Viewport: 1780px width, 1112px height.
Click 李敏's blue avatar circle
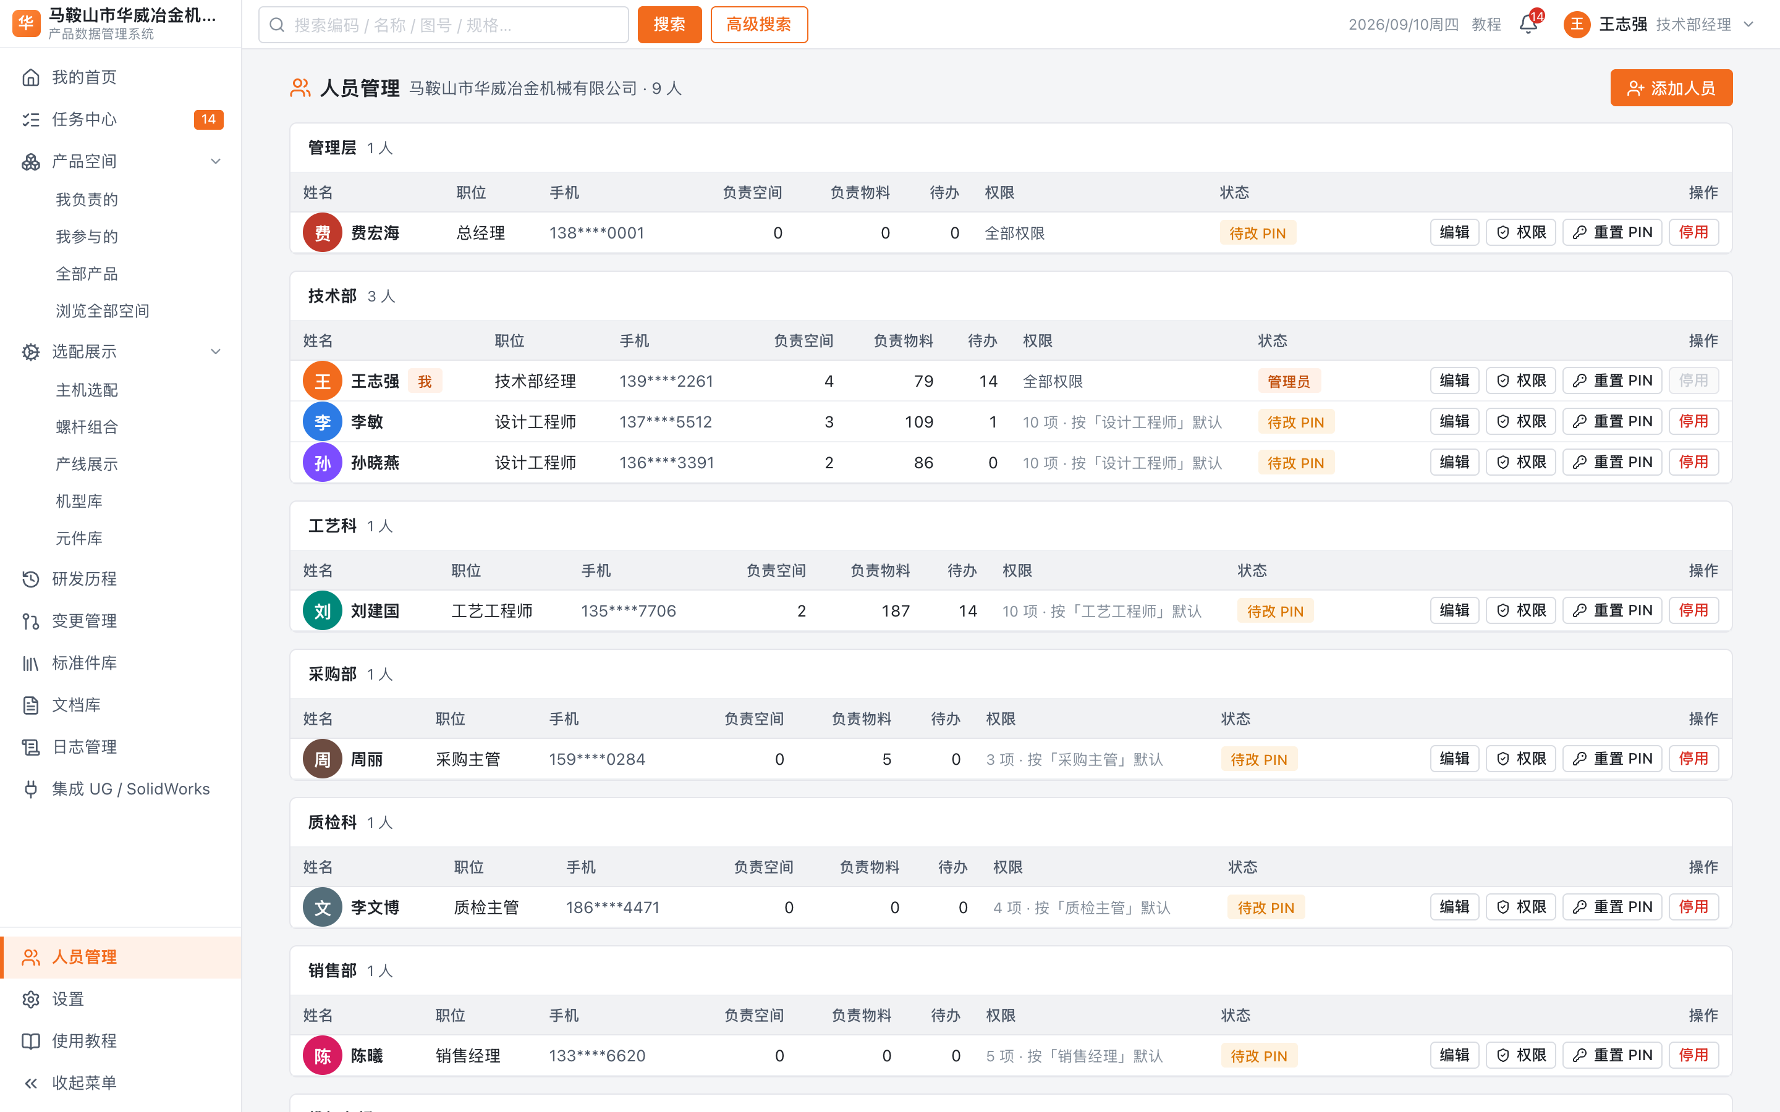point(322,422)
